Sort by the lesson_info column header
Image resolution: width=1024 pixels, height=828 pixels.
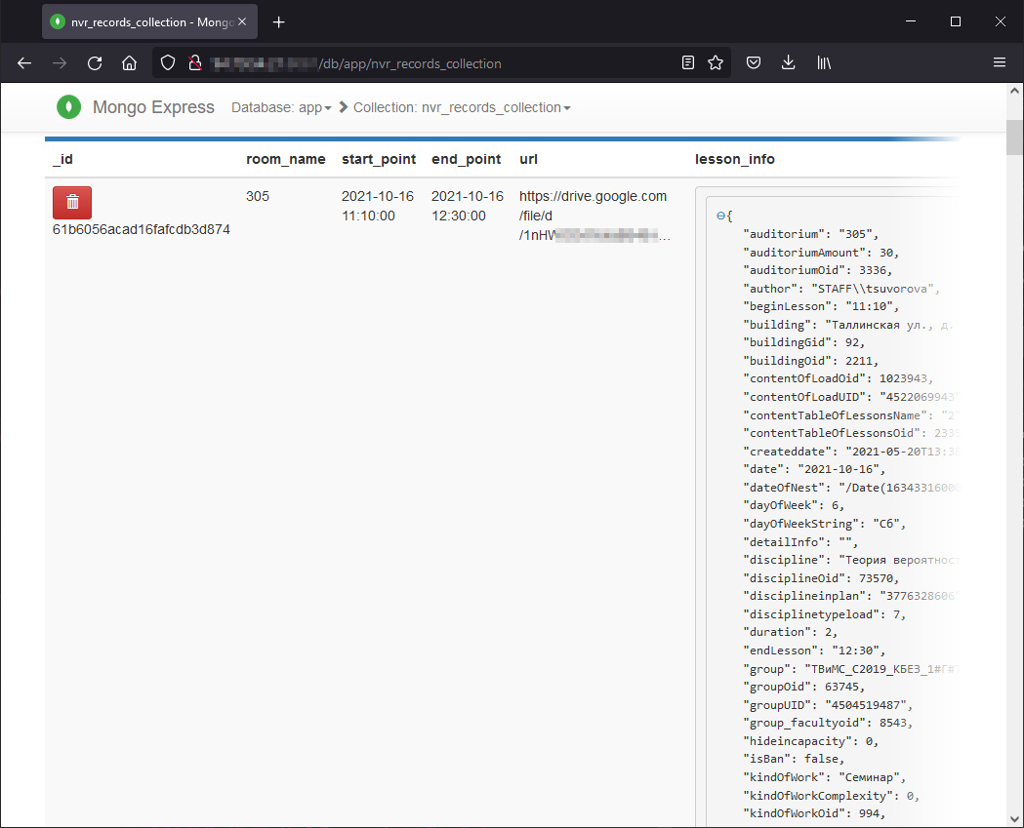click(x=735, y=159)
